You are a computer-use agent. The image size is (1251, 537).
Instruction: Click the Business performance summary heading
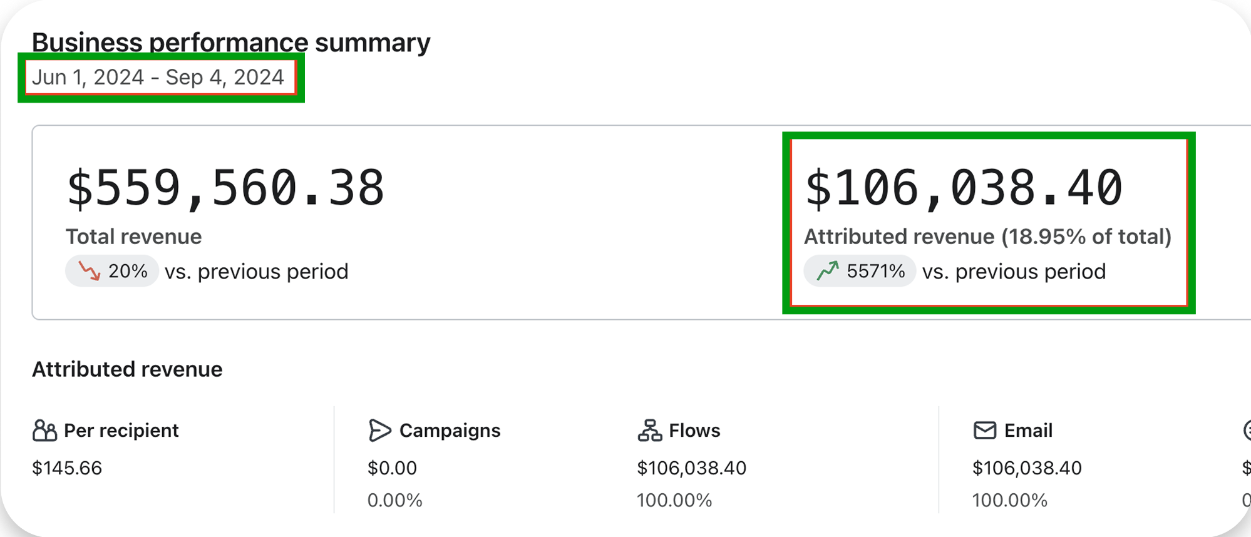coord(231,42)
